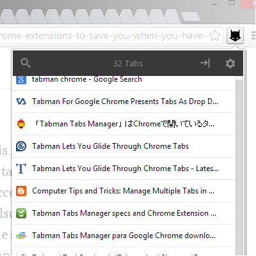Image resolution: width=256 pixels, height=256 pixels.
Task: Open the Tabman search magnifier
Action: tap(26, 63)
